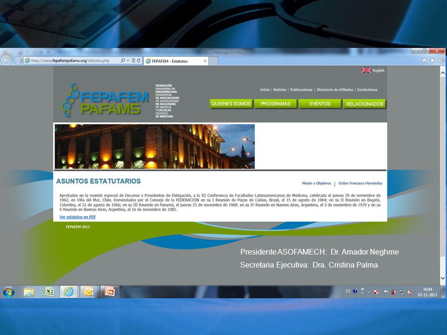This screenshot has width=447, height=335.
Task: Open the Ver estatutos en PDF link
Action: (78, 217)
